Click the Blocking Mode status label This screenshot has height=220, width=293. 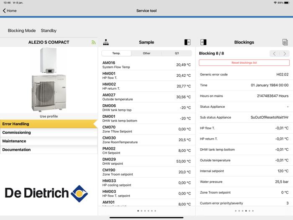click(22, 31)
